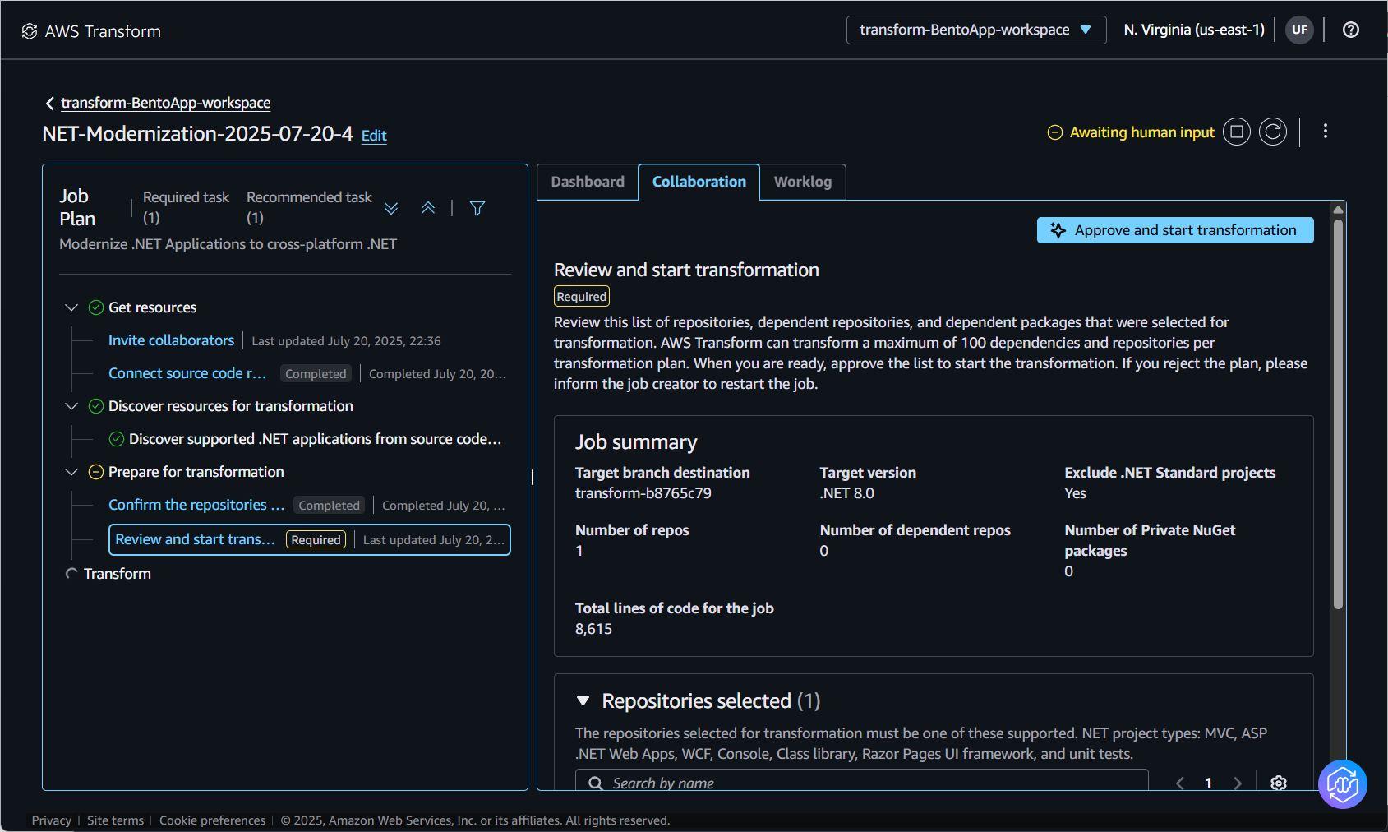The height and width of the screenshot is (832, 1388).
Task: Select the Transform step in job plan
Action: pos(118,574)
